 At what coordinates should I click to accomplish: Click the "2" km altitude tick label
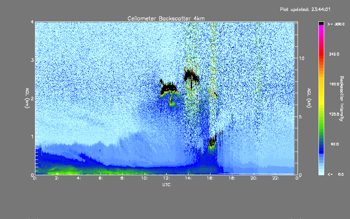pos(32,99)
